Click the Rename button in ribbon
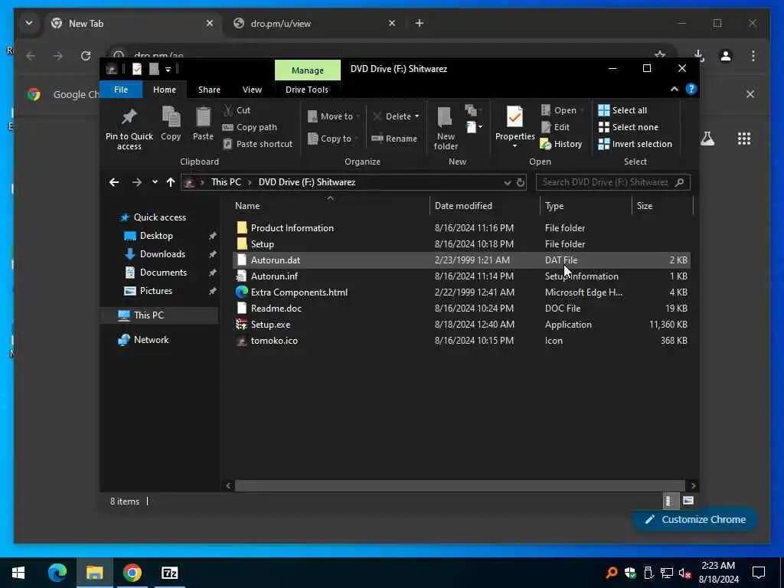 tap(394, 139)
